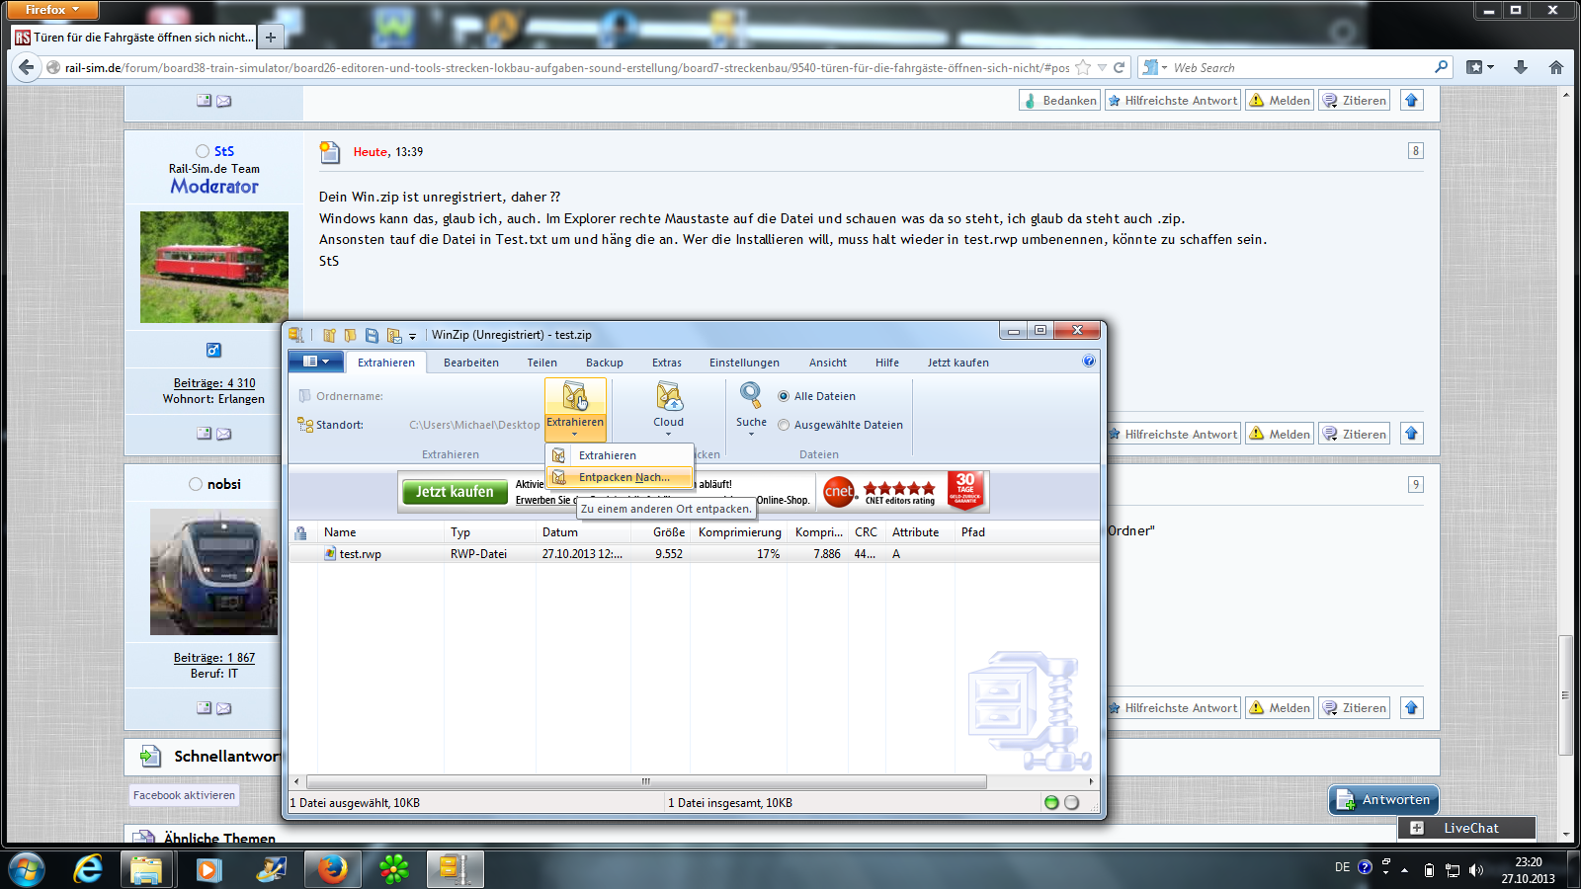Open the Ansicht ribbon tab
1581x889 pixels.
pyautogui.click(x=828, y=363)
